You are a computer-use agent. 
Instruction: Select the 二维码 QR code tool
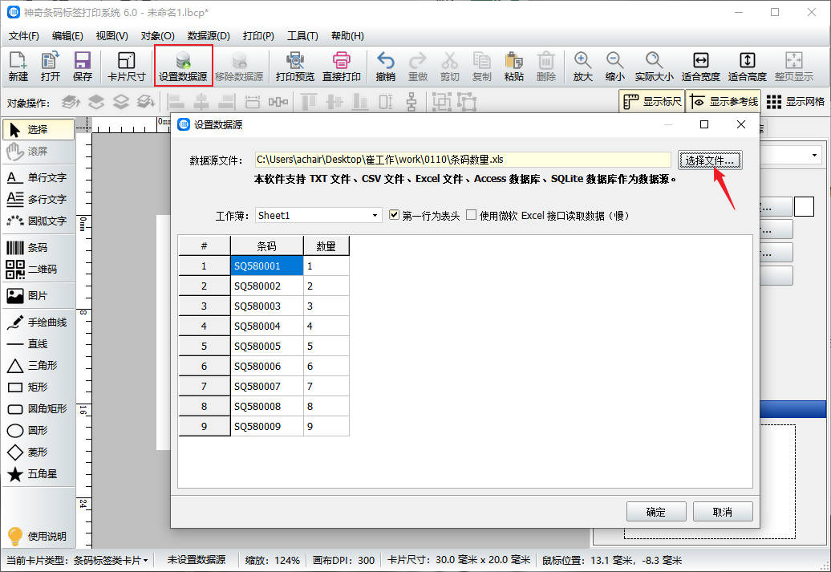pyautogui.click(x=39, y=270)
